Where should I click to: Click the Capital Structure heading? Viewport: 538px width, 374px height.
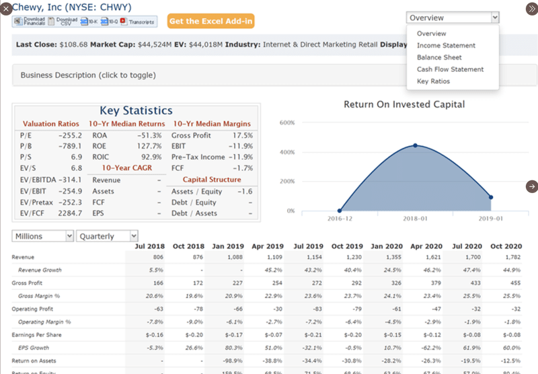click(212, 180)
